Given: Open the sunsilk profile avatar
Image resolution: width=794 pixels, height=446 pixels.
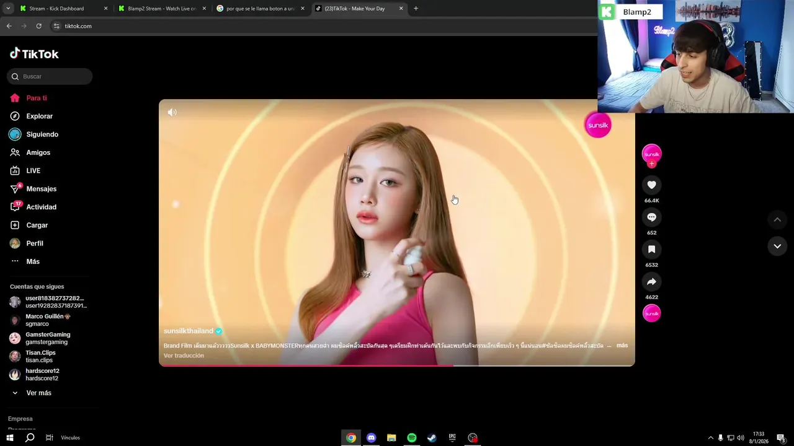Looking at the screenshot, I should [651, 154].
